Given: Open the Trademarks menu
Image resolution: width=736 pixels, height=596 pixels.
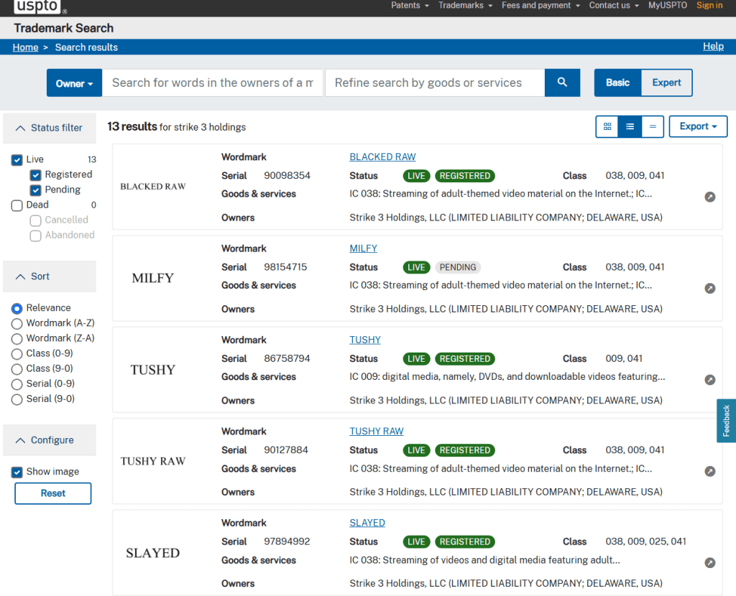Looking at the screenshot, I should coord(465,6).
